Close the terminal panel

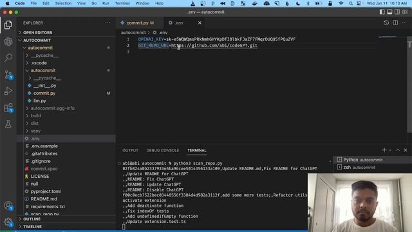click(x=406, y=150)
